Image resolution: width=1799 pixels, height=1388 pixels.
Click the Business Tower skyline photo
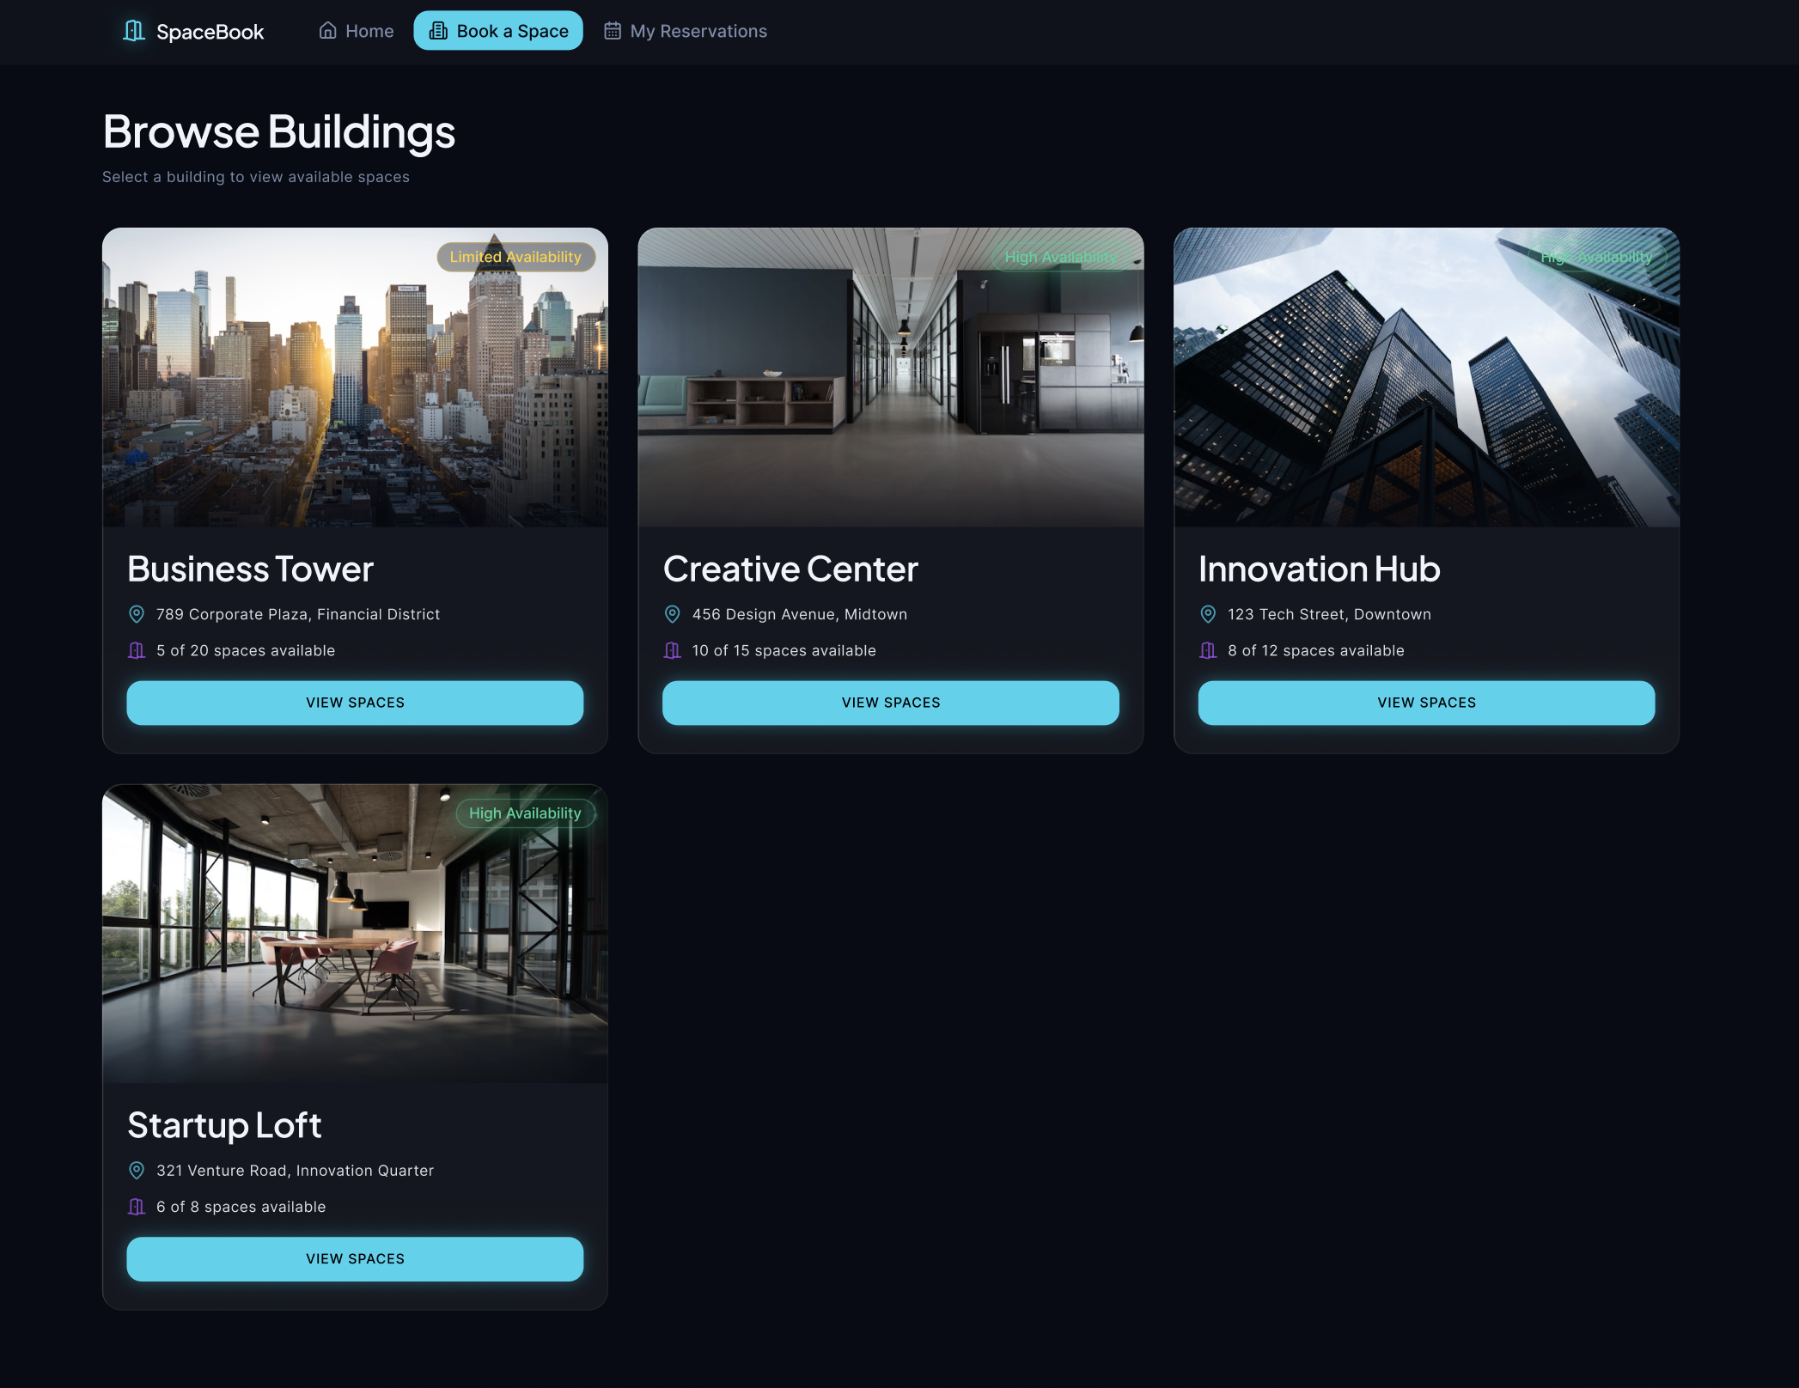(x=355, y=377)
